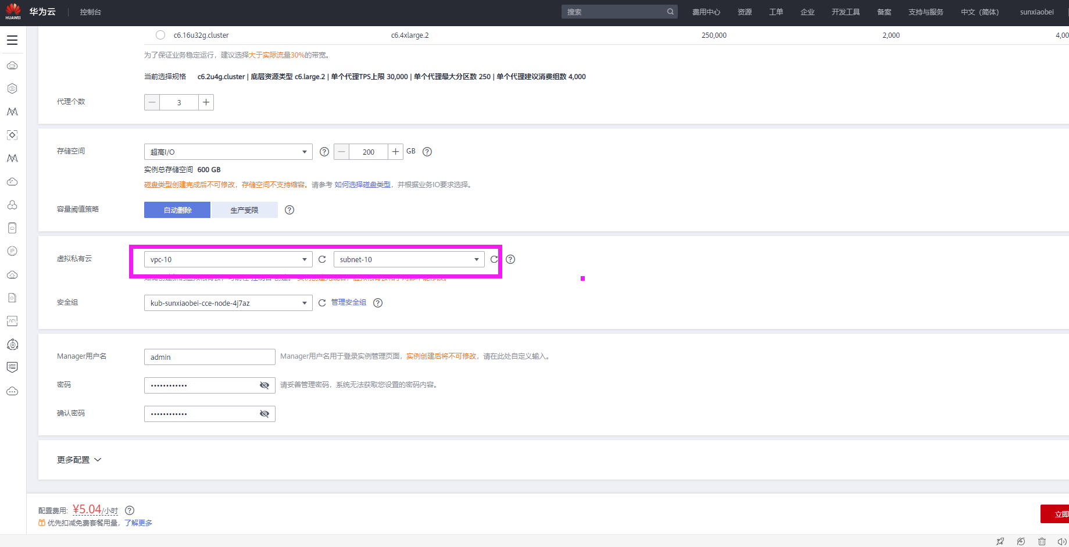This screenshot has width=1069, height=547.
Task: Select 生产受限 capacity policy
Action: click(x=244, y=210)
